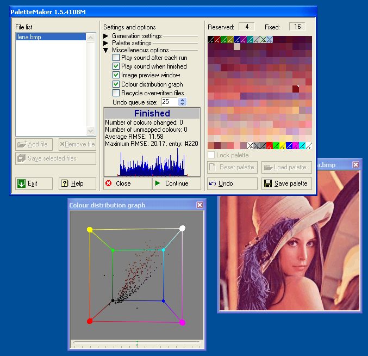Screen dimensions: 368x356
Task: Expand the Palette settings section
Action: [105, 43]
